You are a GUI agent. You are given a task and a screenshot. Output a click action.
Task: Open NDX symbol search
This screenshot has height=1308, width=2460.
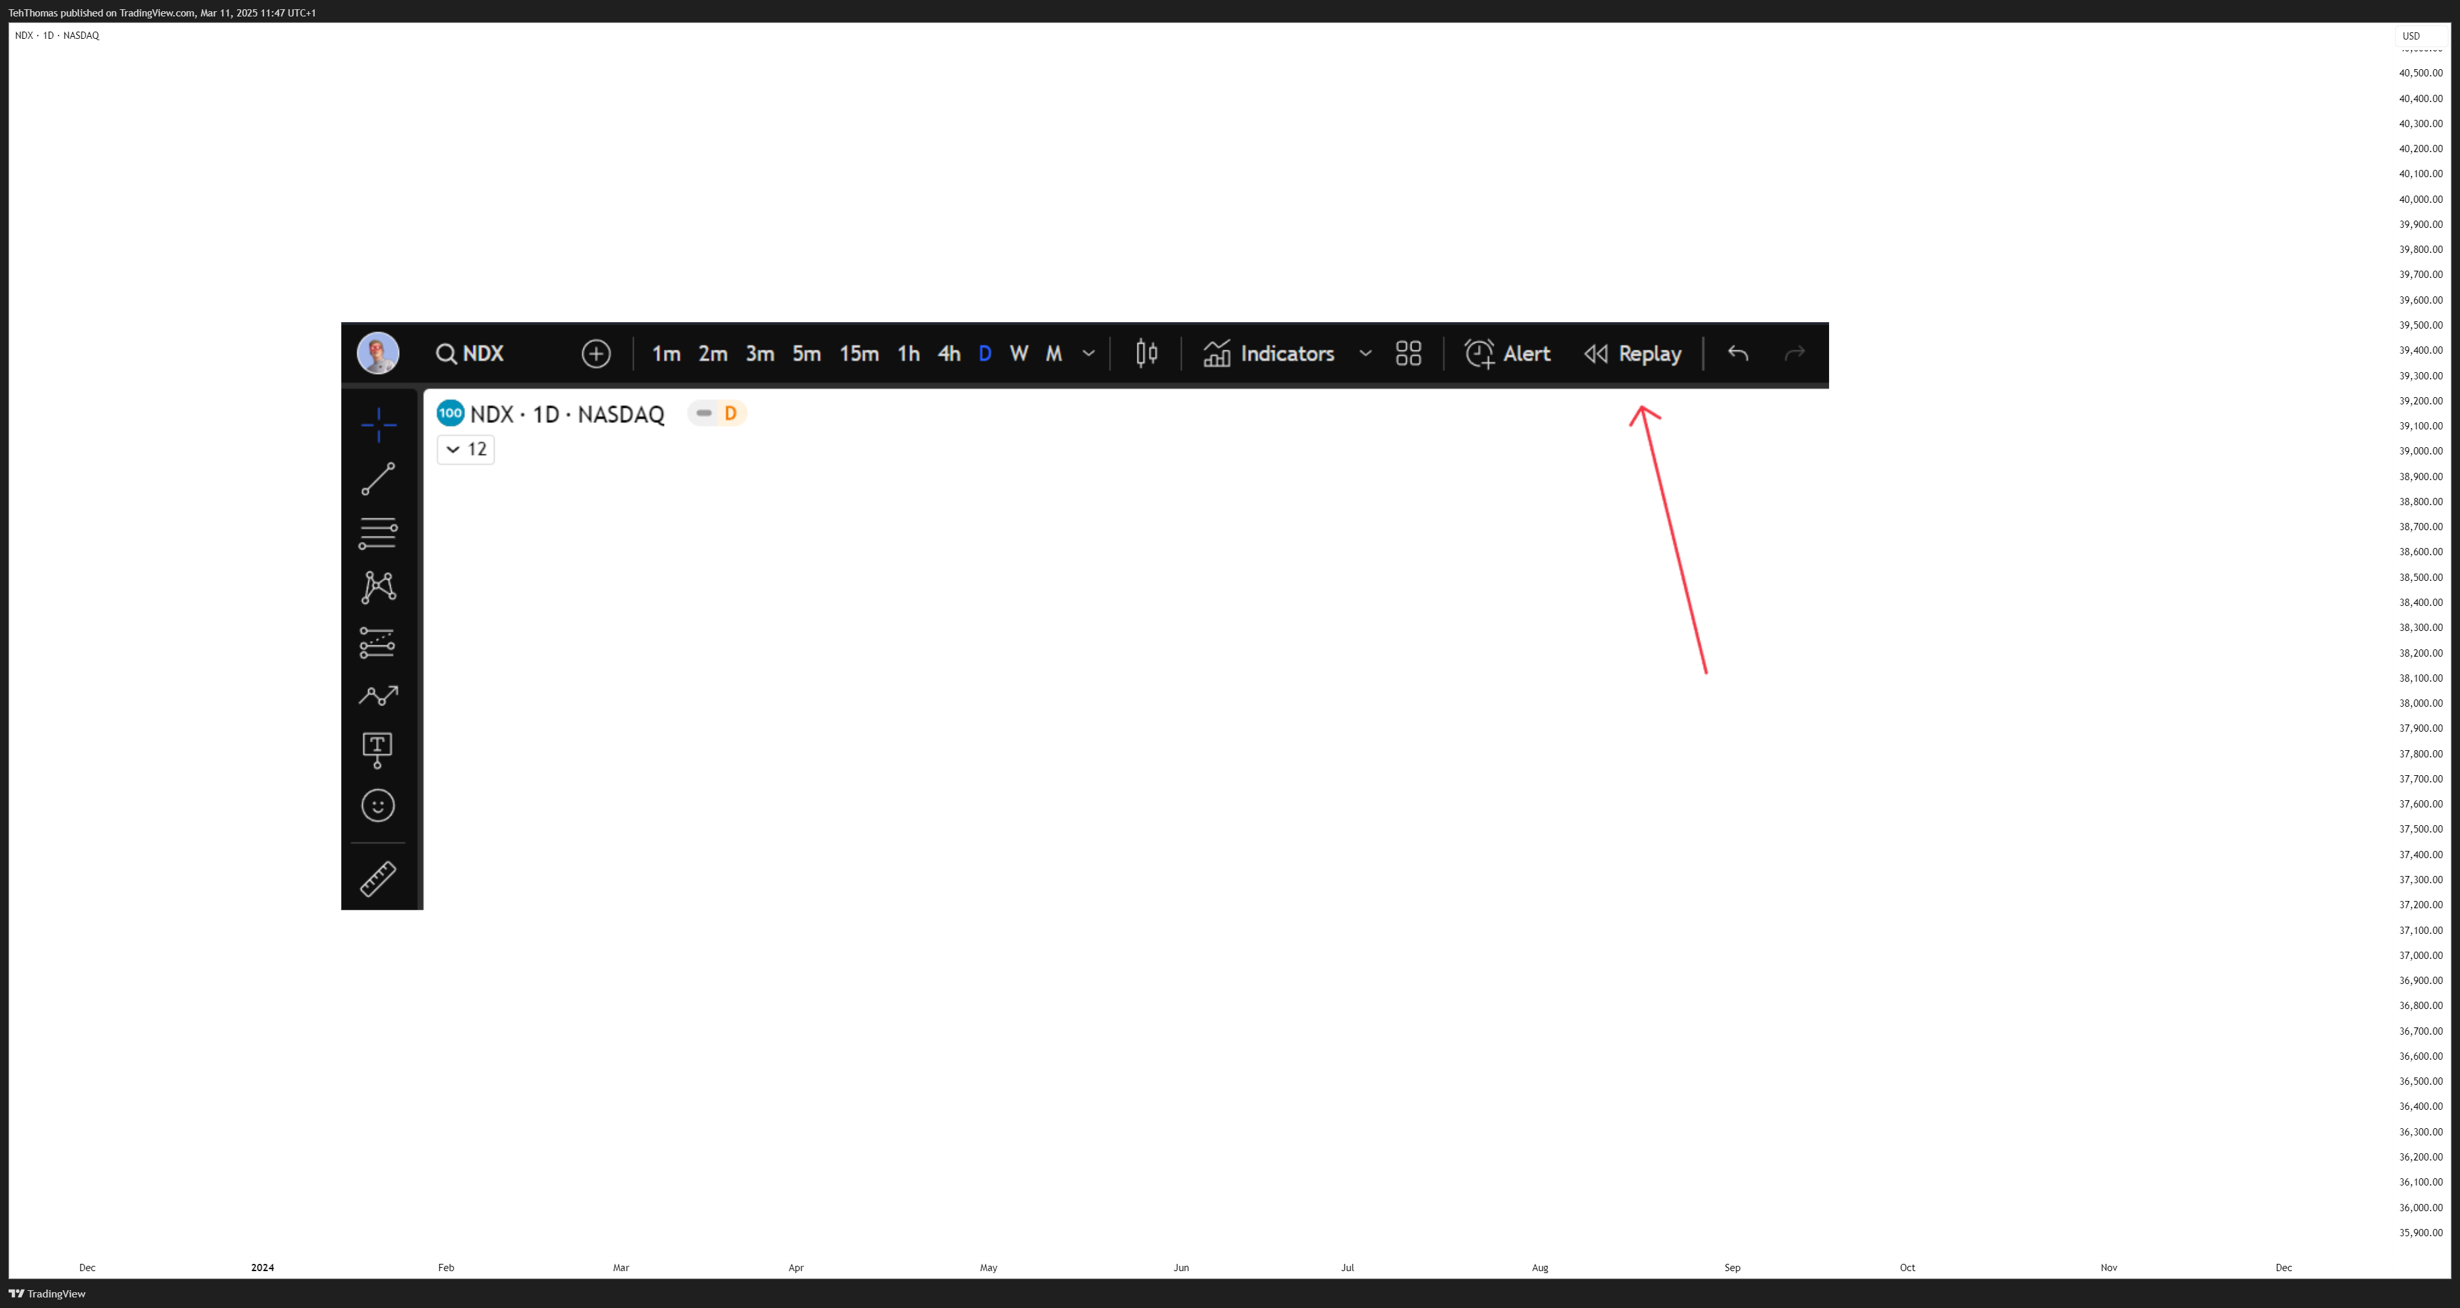click(x=470, y=354)
